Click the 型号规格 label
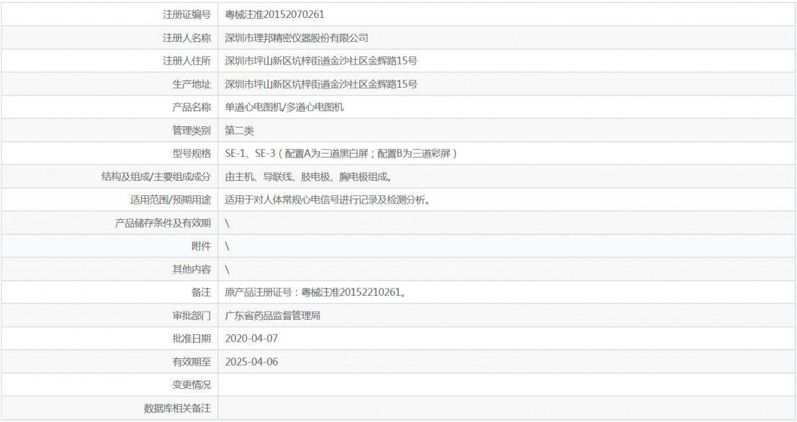This screenshot has width=797, height=422. [191, 154]
